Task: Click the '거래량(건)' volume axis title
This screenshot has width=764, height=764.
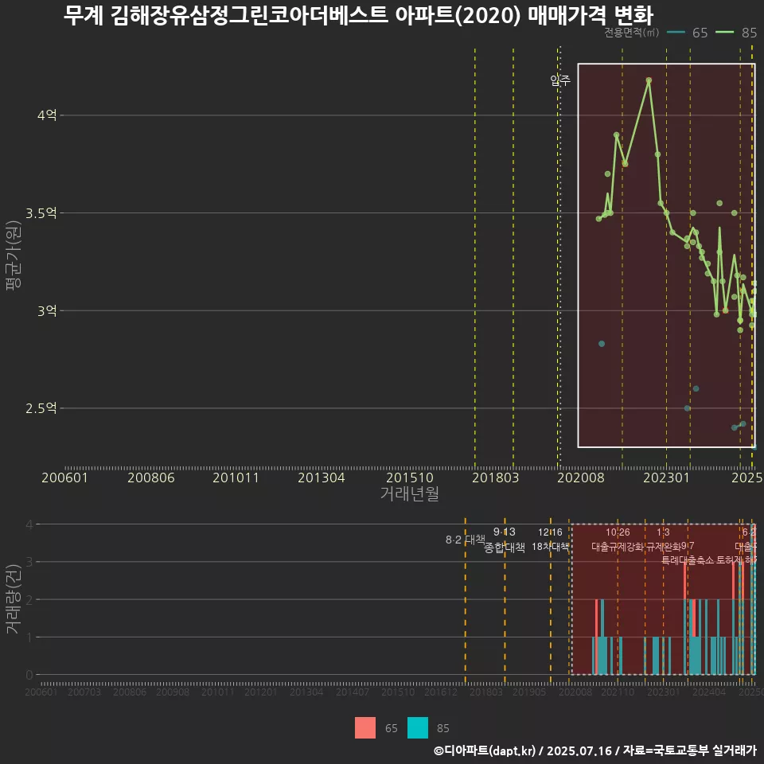Action: point(14,598)
